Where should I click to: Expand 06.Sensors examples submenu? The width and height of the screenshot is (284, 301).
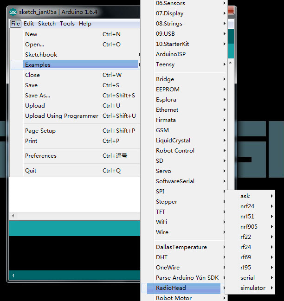pyautogui.click(x=184, y=3)
